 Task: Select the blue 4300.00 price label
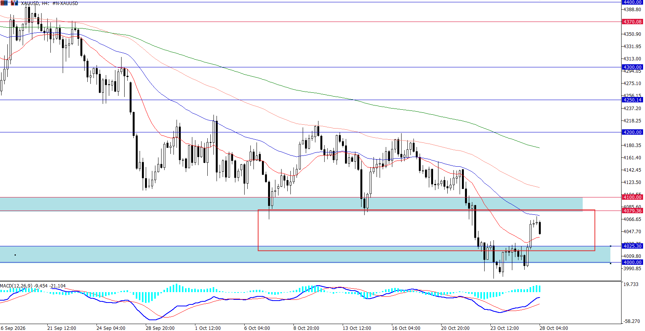tap(632, 67)
